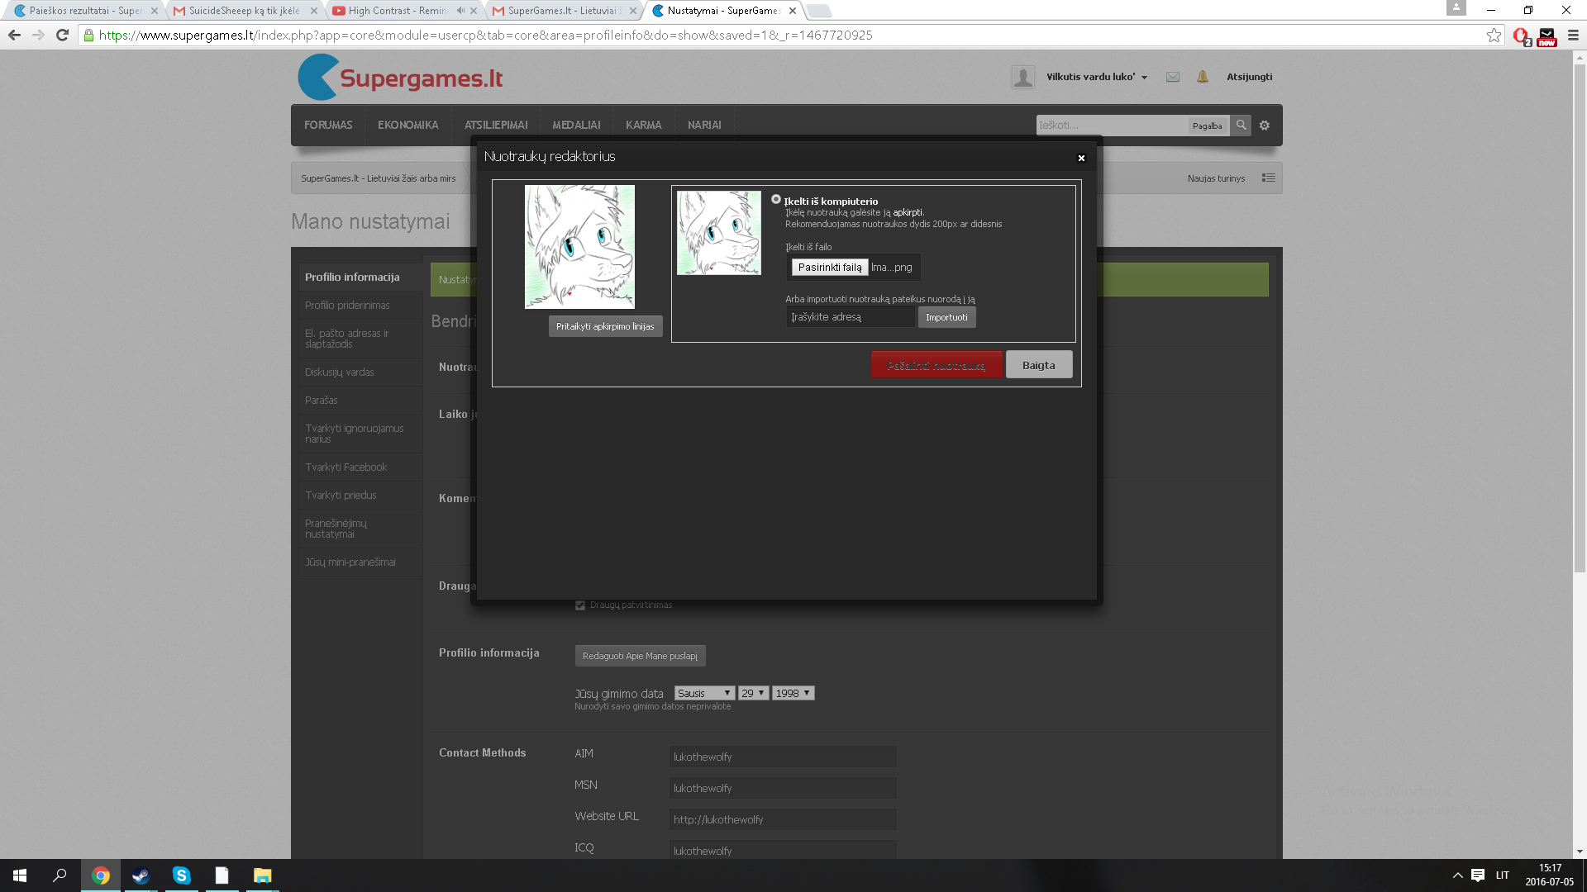The height and width of the screenshot is (892, 1587).
Task: Click Pritaikyti apkirpimo linijas button
Action: click(605, 326)
